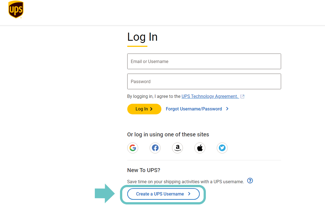
Task: Select the Email or Username field
Action: pyautogui.click(x=204, y=61)
